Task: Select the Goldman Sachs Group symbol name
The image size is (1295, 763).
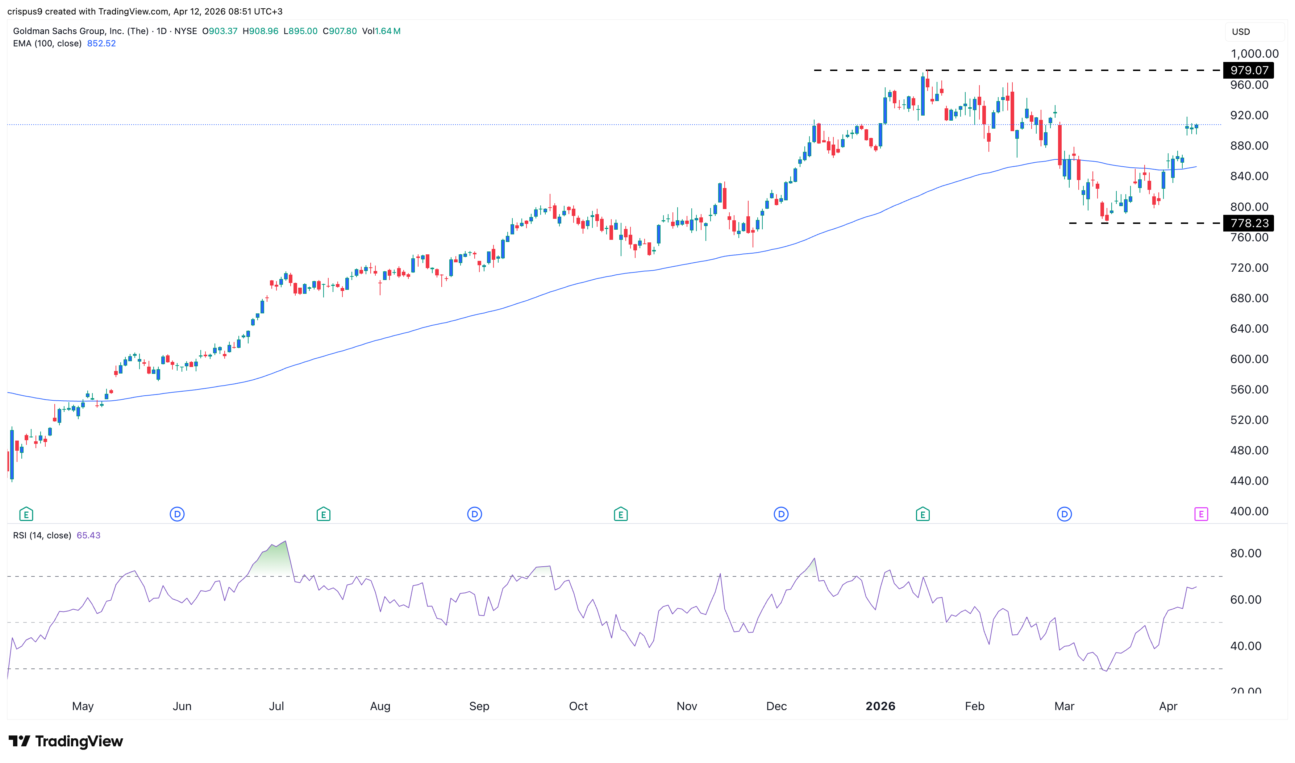Action: 82,31
